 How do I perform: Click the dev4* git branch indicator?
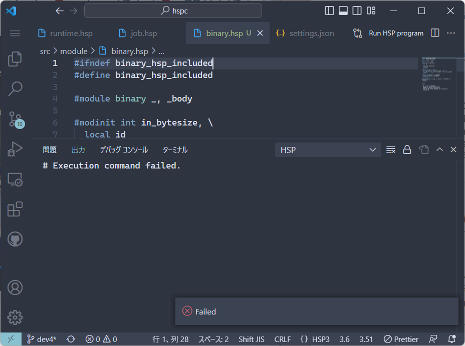[x=41, y=339]
